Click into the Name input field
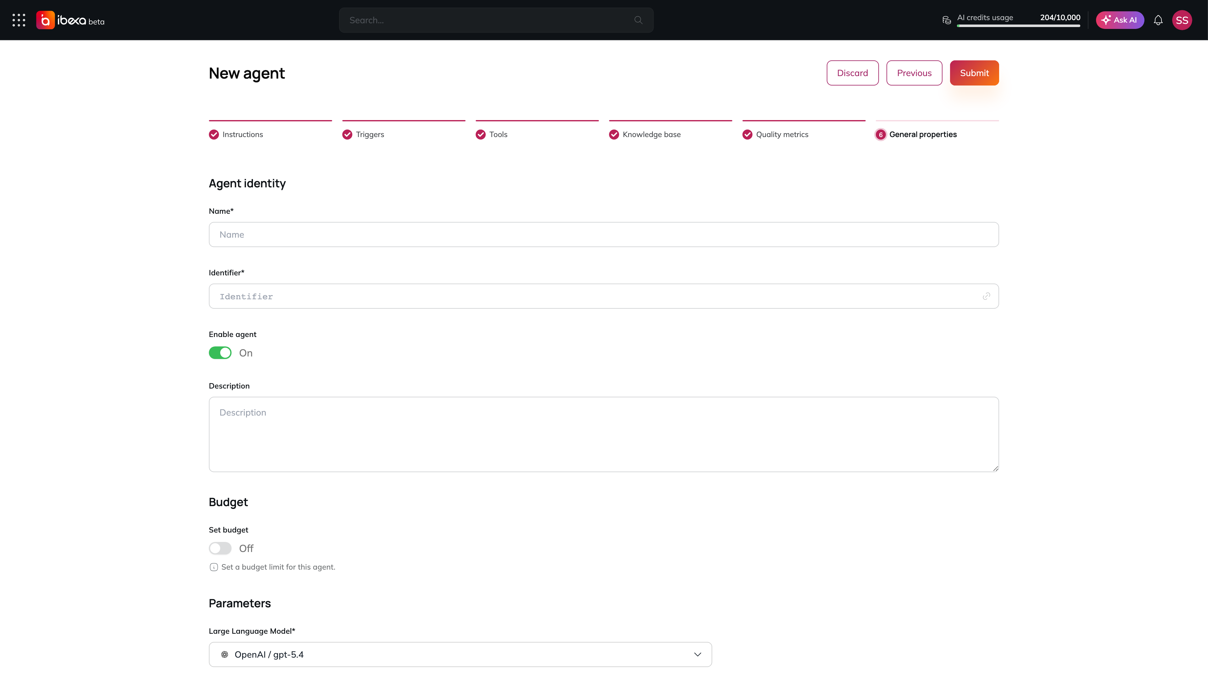Screen dimensions: 1208x679 tap(604, 234)
